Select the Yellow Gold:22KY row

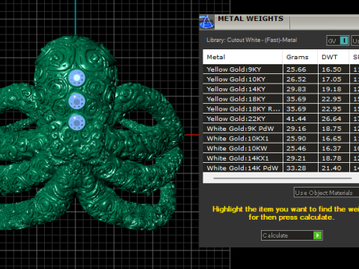coord(281,119)
